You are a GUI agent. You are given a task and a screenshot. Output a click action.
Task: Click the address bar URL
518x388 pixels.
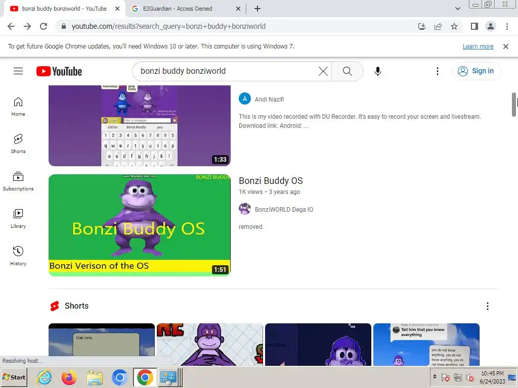[168, 26]
